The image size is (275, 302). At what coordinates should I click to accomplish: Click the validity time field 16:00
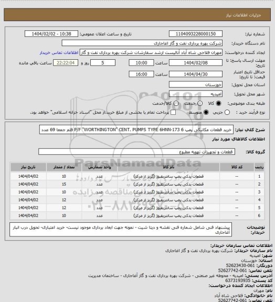[141, 74]
